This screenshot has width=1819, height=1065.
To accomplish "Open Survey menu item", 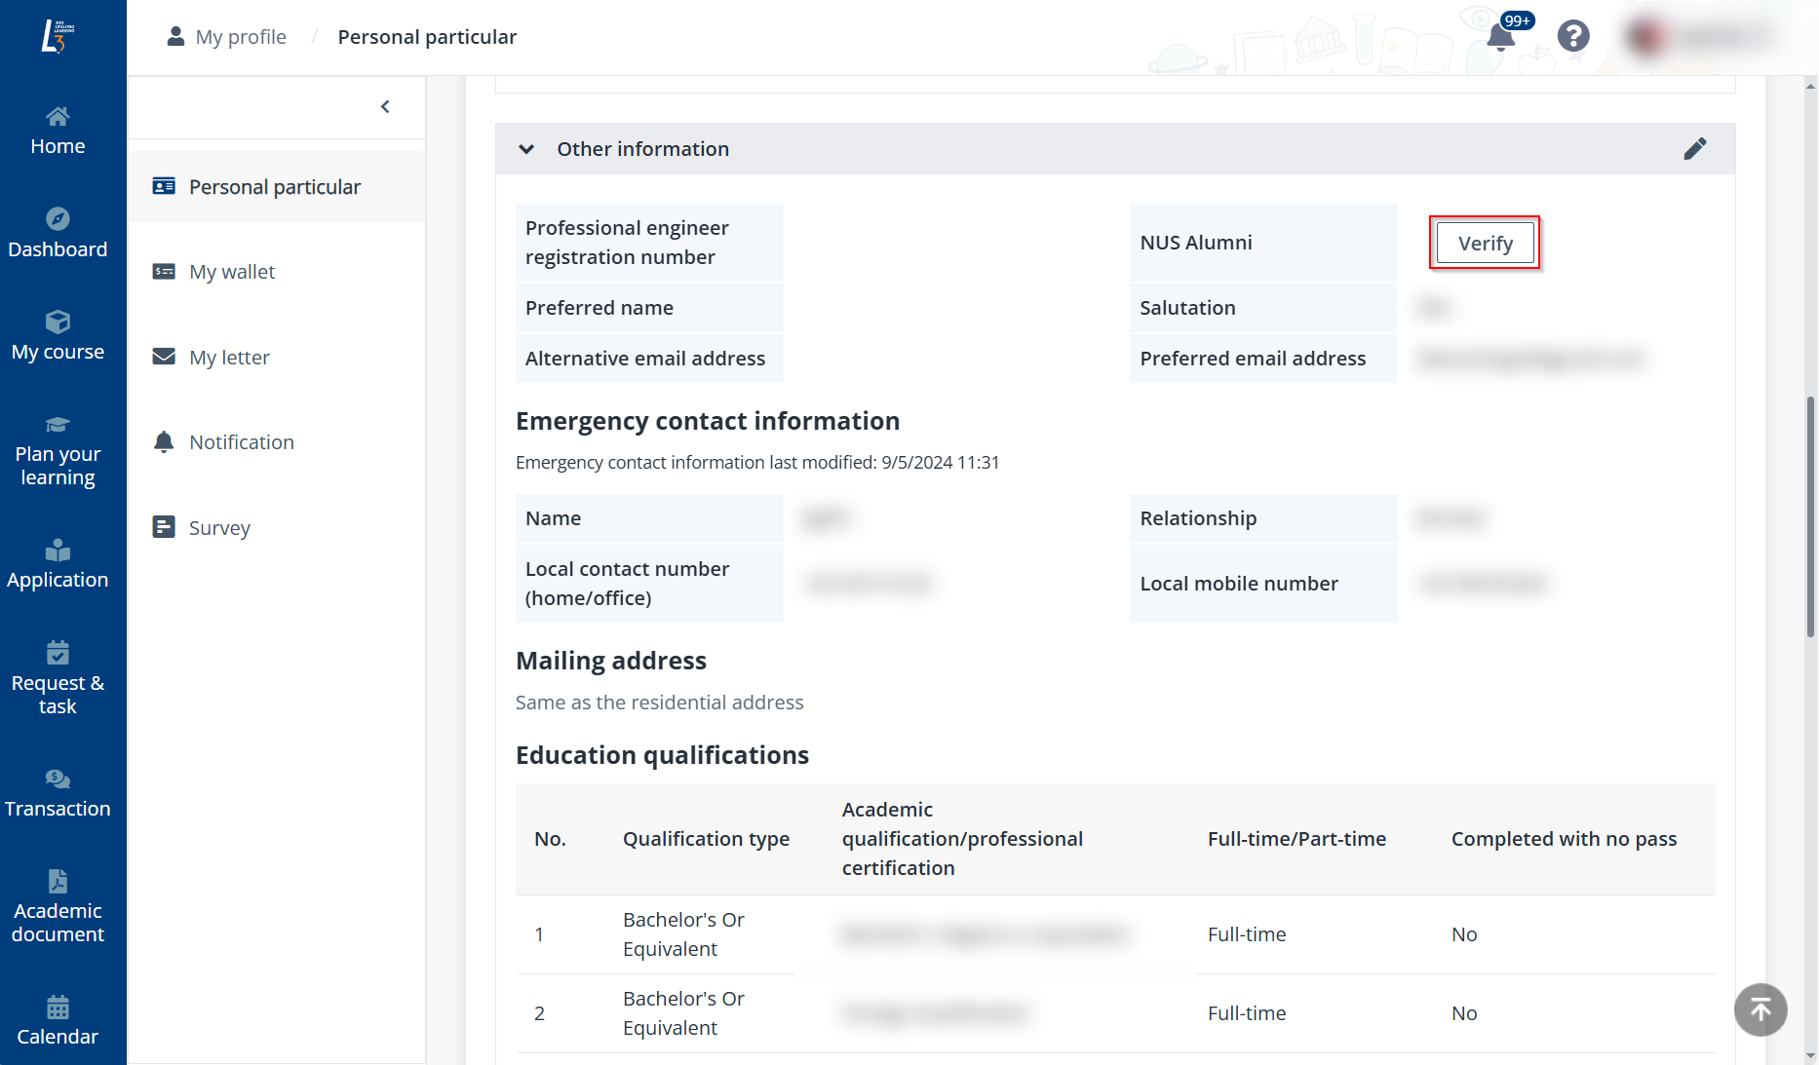I will click(x=277, y=528).
